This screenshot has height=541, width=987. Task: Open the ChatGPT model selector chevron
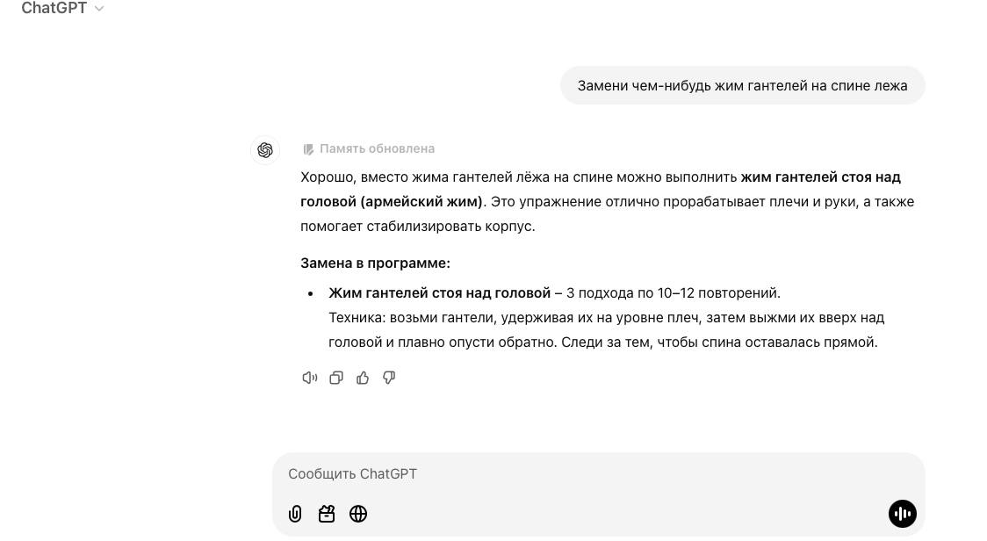(x=98, y=8)
